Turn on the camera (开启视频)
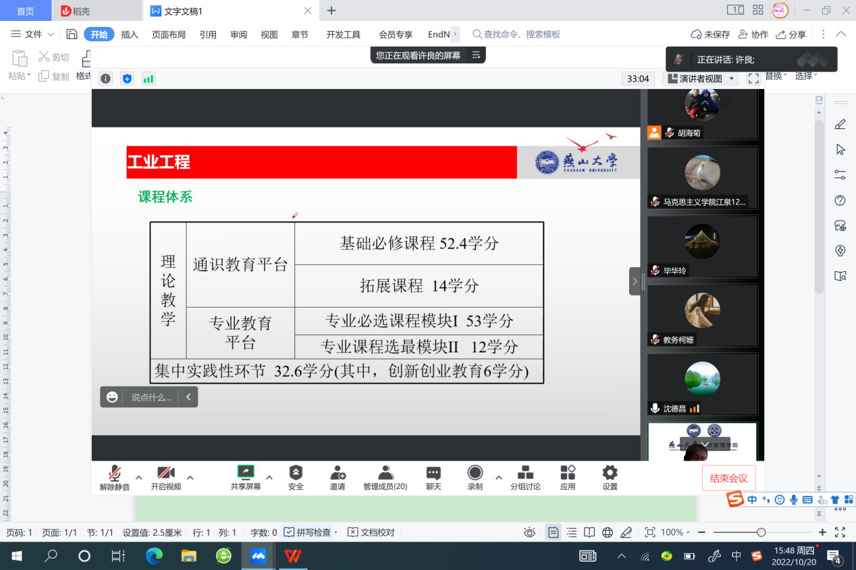Viewport: 856px width, 570px height. coord(166,473)
